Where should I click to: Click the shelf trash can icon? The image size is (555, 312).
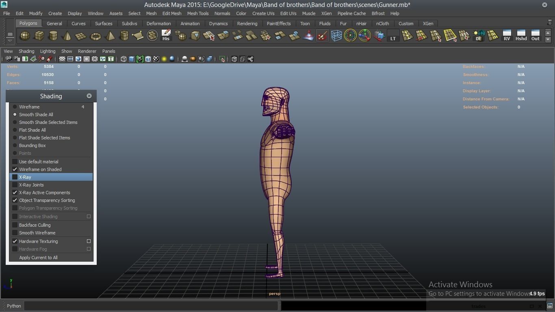(550, 23)
